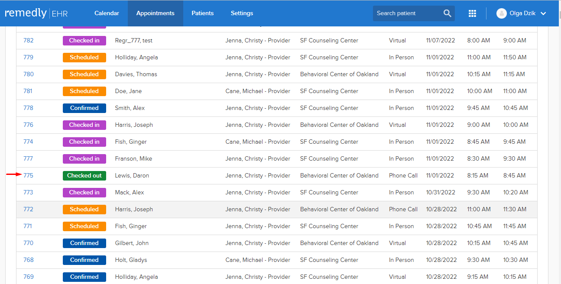Open the Settings menu

pyautogui.click(x=242, y=13)
